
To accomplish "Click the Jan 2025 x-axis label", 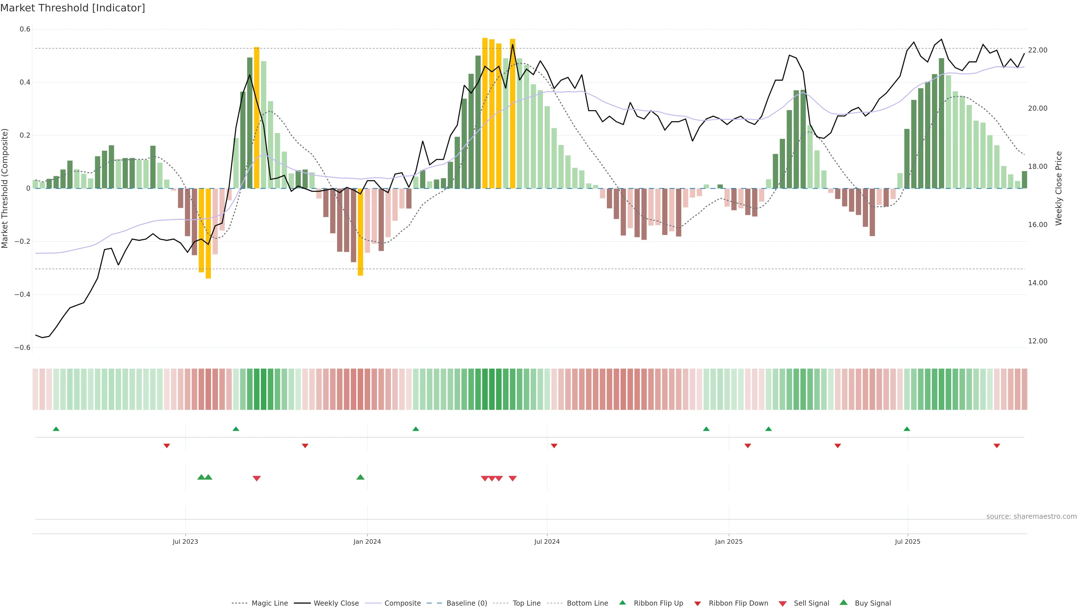I will (728, 541).
